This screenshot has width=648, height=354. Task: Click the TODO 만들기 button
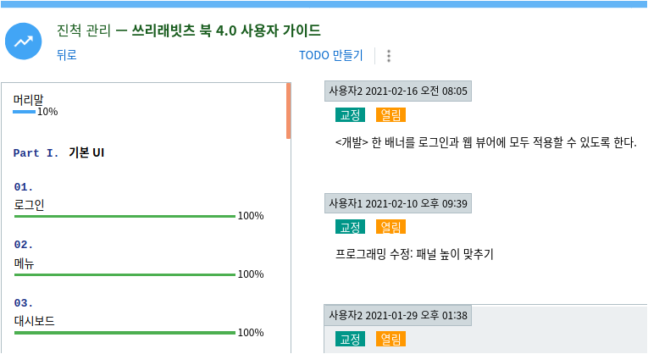tap(330, 56)
